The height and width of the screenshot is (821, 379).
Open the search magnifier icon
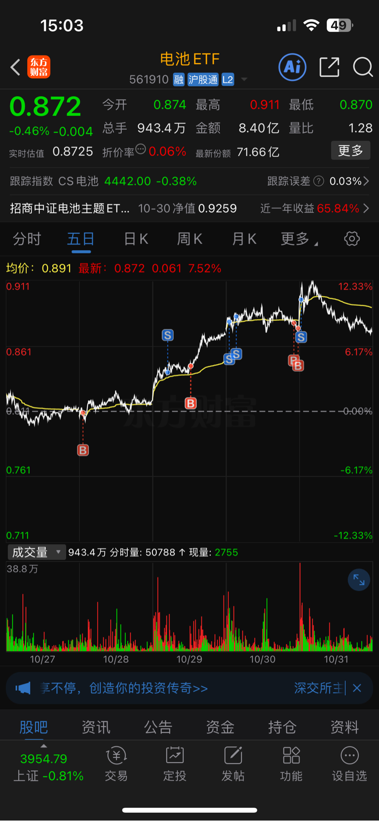point(363,67)
